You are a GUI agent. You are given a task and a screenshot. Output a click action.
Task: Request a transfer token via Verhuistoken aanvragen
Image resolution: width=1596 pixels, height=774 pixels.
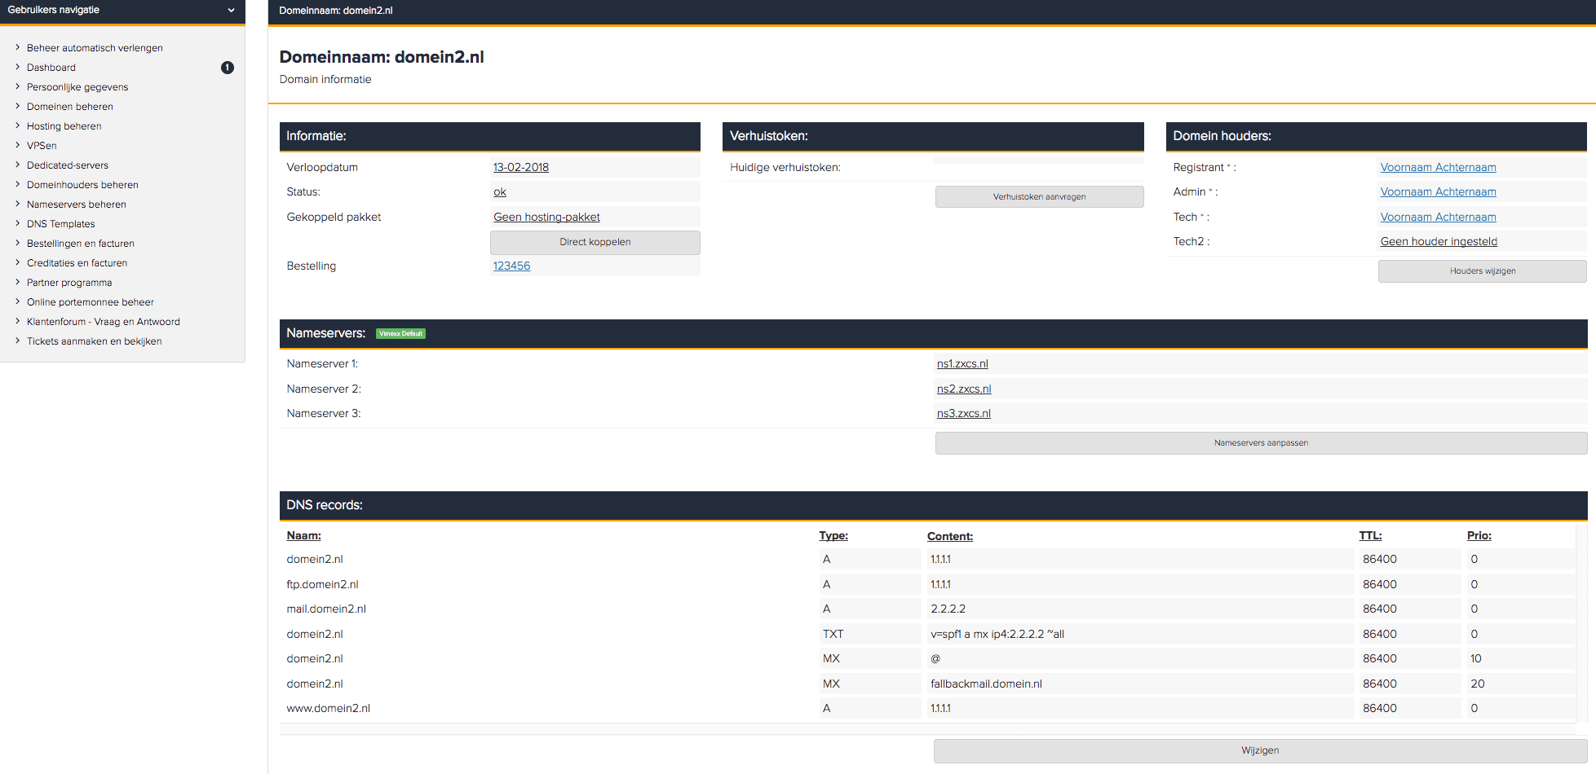click(x=1039, y=197)
